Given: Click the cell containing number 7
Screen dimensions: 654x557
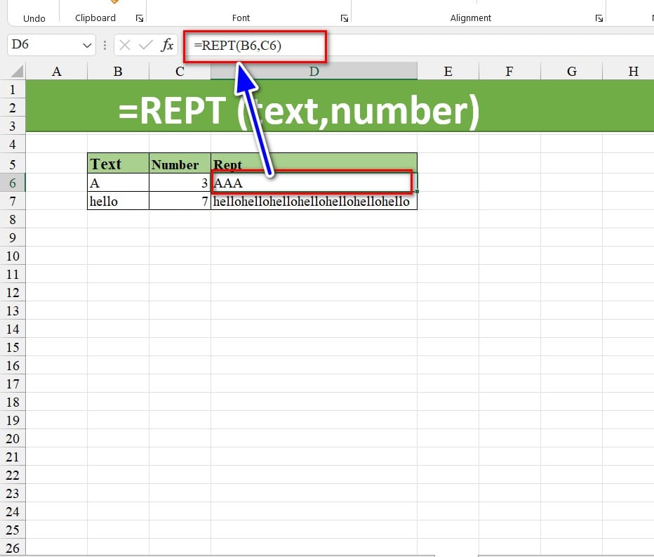Looking at the screenshot, I should point(180,202).
